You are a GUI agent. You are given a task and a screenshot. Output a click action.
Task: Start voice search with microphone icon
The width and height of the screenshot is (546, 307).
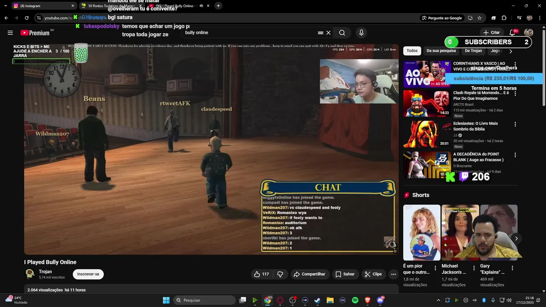click(x=361, y=33)
